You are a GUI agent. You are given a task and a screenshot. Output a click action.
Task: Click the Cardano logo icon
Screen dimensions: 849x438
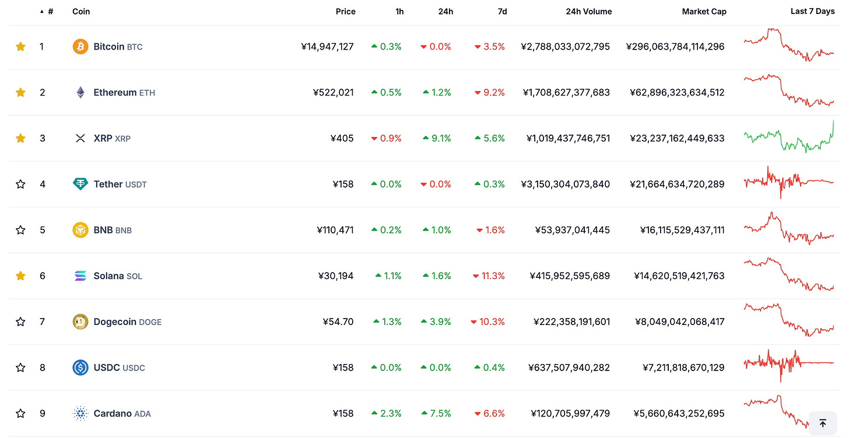(80, 414)
